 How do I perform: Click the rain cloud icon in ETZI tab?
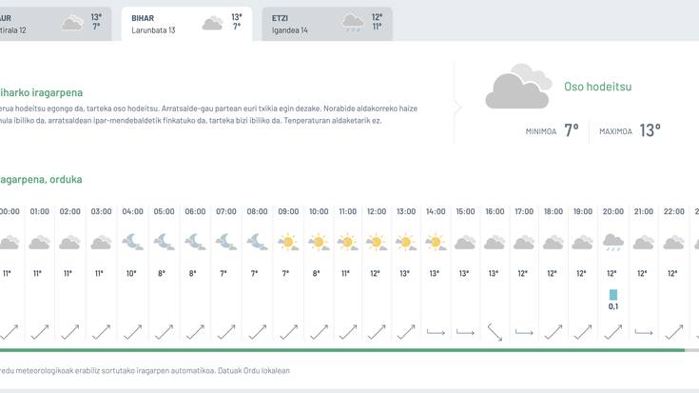click(353, 23)
